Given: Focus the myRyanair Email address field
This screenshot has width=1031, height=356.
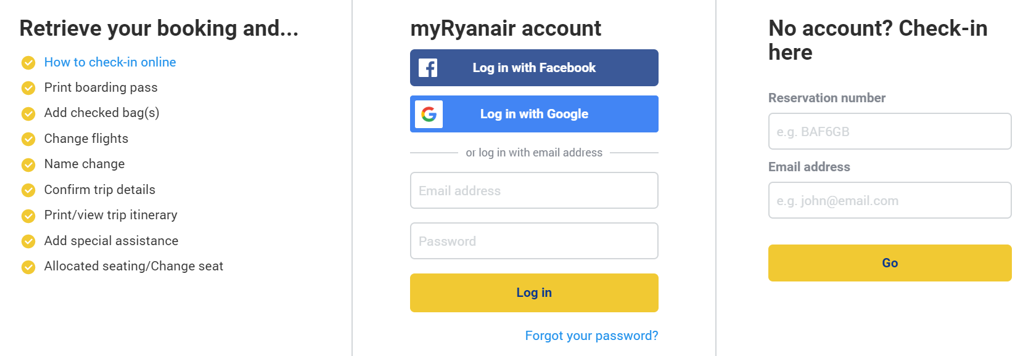Looking at the screenshot, I should pos(534,190).
